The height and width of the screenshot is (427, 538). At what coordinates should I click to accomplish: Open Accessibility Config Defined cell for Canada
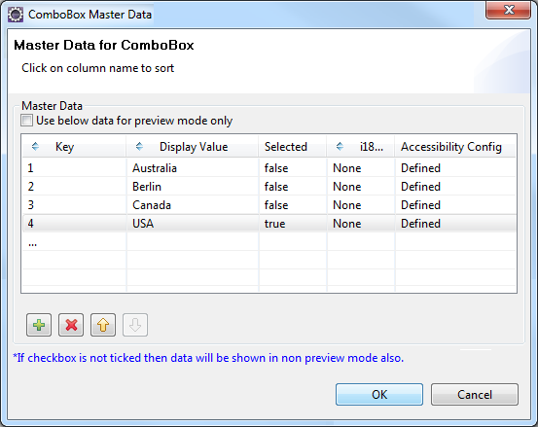(455, 205)
